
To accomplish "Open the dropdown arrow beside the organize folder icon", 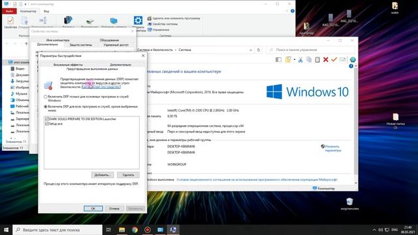I will 295,59.
